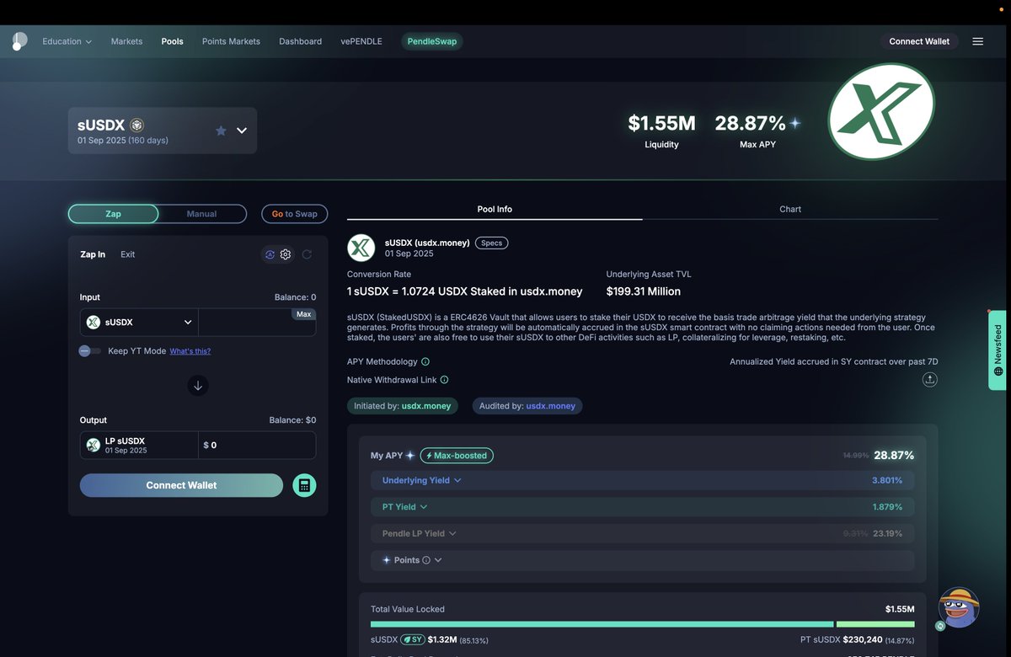1011x657 pixels.
Task: Click the large Connect Wallet button in Zap panel
Action: pyautogui.click(x=181, y=485)
